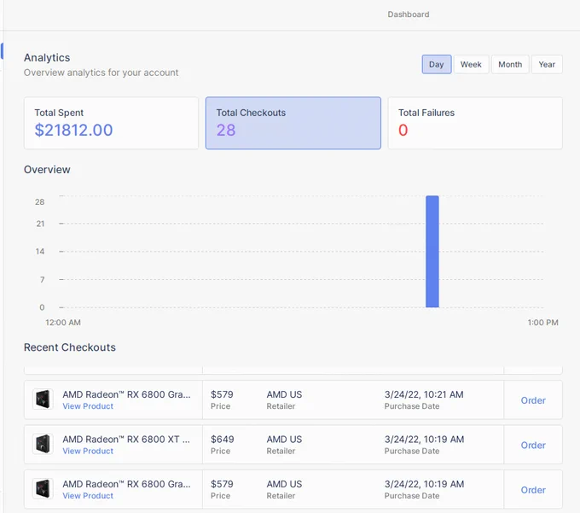Switch to the Month time range
This screenshot has width=580, height=513.
510,64
